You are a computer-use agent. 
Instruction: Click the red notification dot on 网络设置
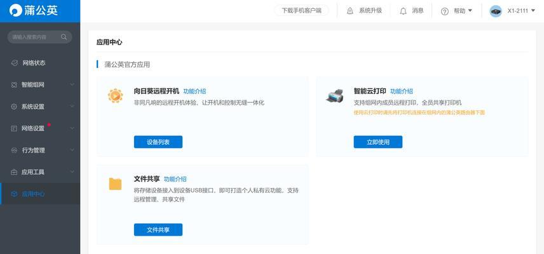50,124
